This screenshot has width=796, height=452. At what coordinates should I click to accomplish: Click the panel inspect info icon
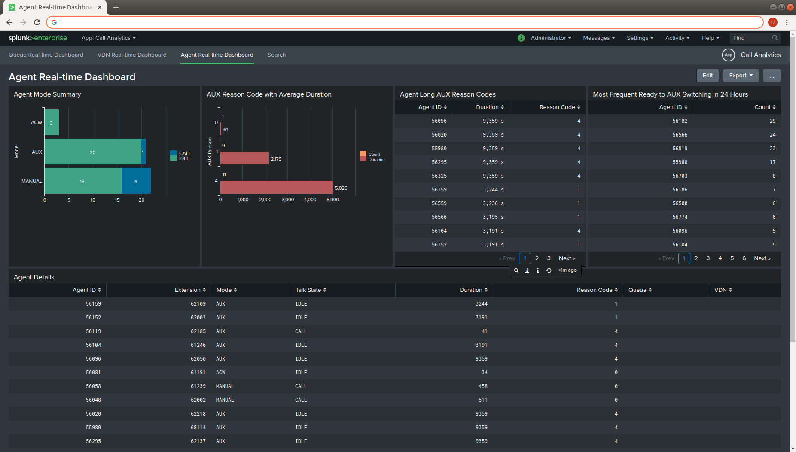tap(538, 270)
